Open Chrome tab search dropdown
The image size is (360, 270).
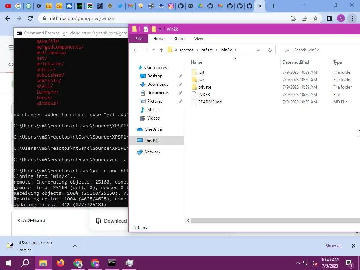(x=303, y=5)
